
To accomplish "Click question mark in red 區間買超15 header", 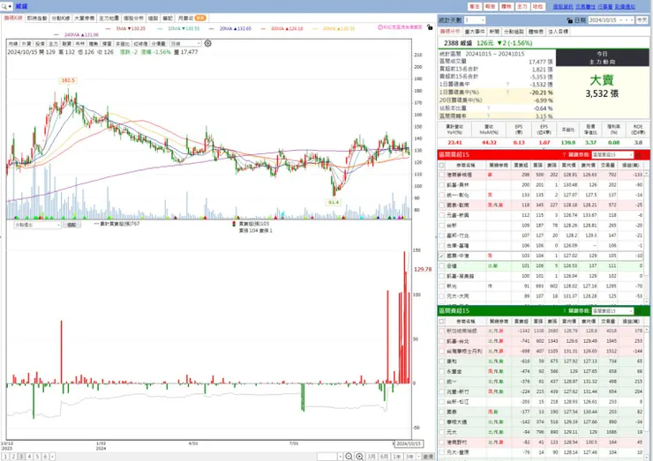I will point(564,154).
